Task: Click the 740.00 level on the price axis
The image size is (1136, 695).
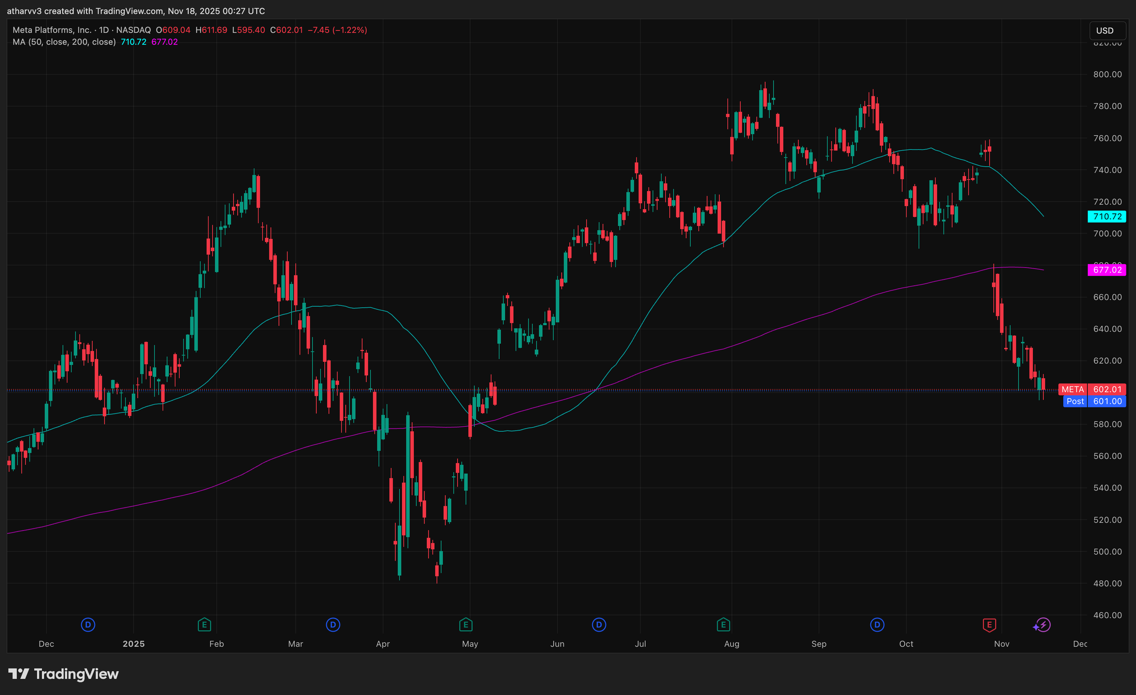Action: (1107, 170)
